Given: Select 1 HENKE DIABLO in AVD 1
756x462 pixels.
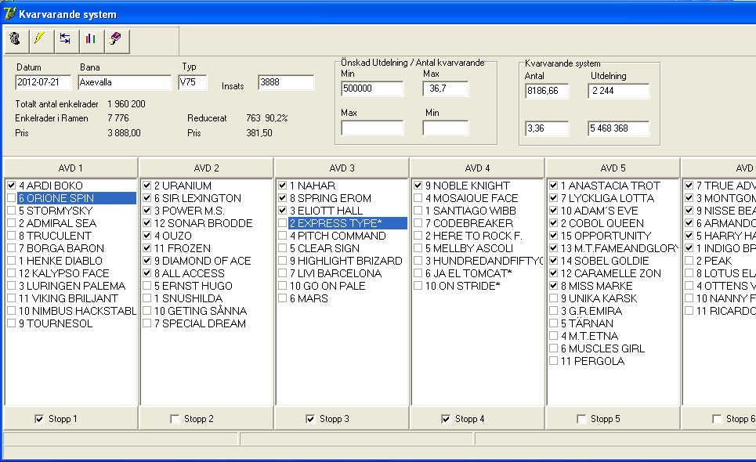Looking at the screenshot, I should (60, 261).
